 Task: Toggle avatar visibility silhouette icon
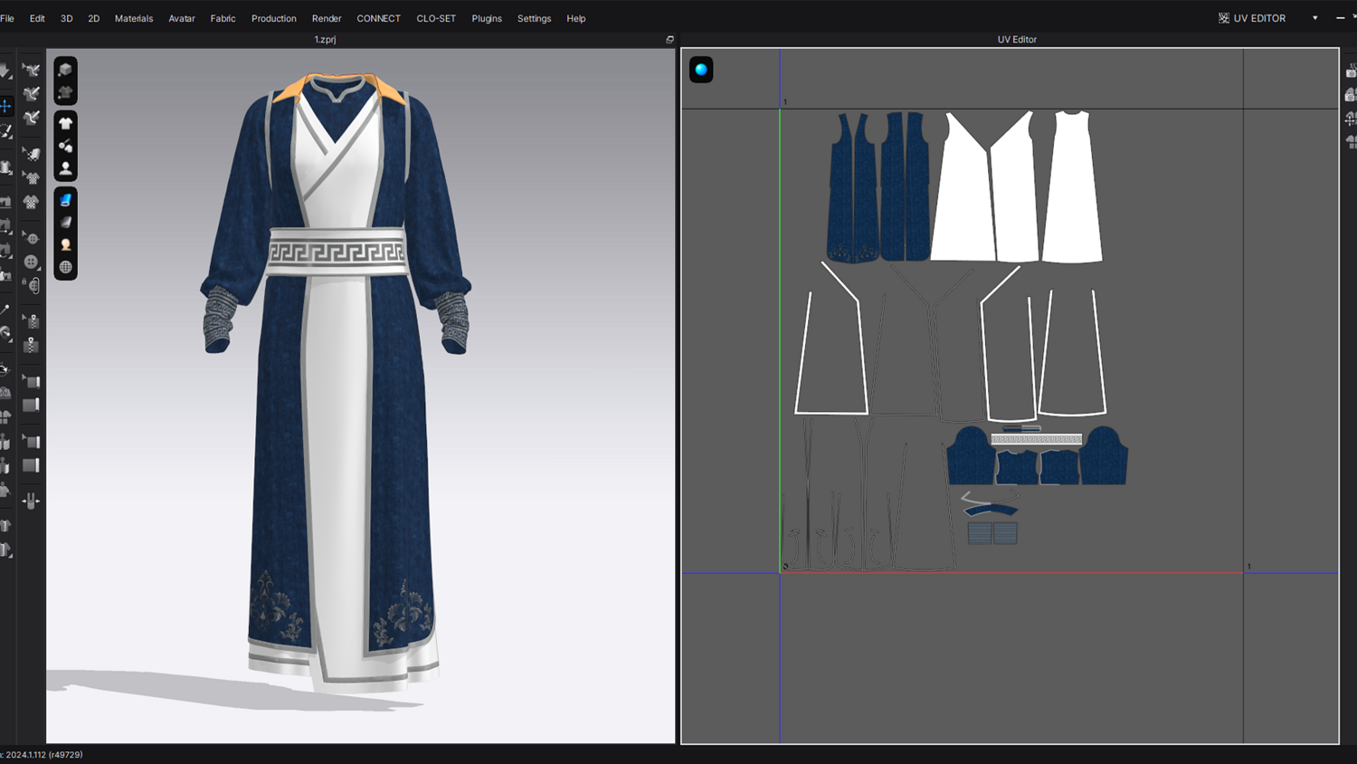[65, 168]
